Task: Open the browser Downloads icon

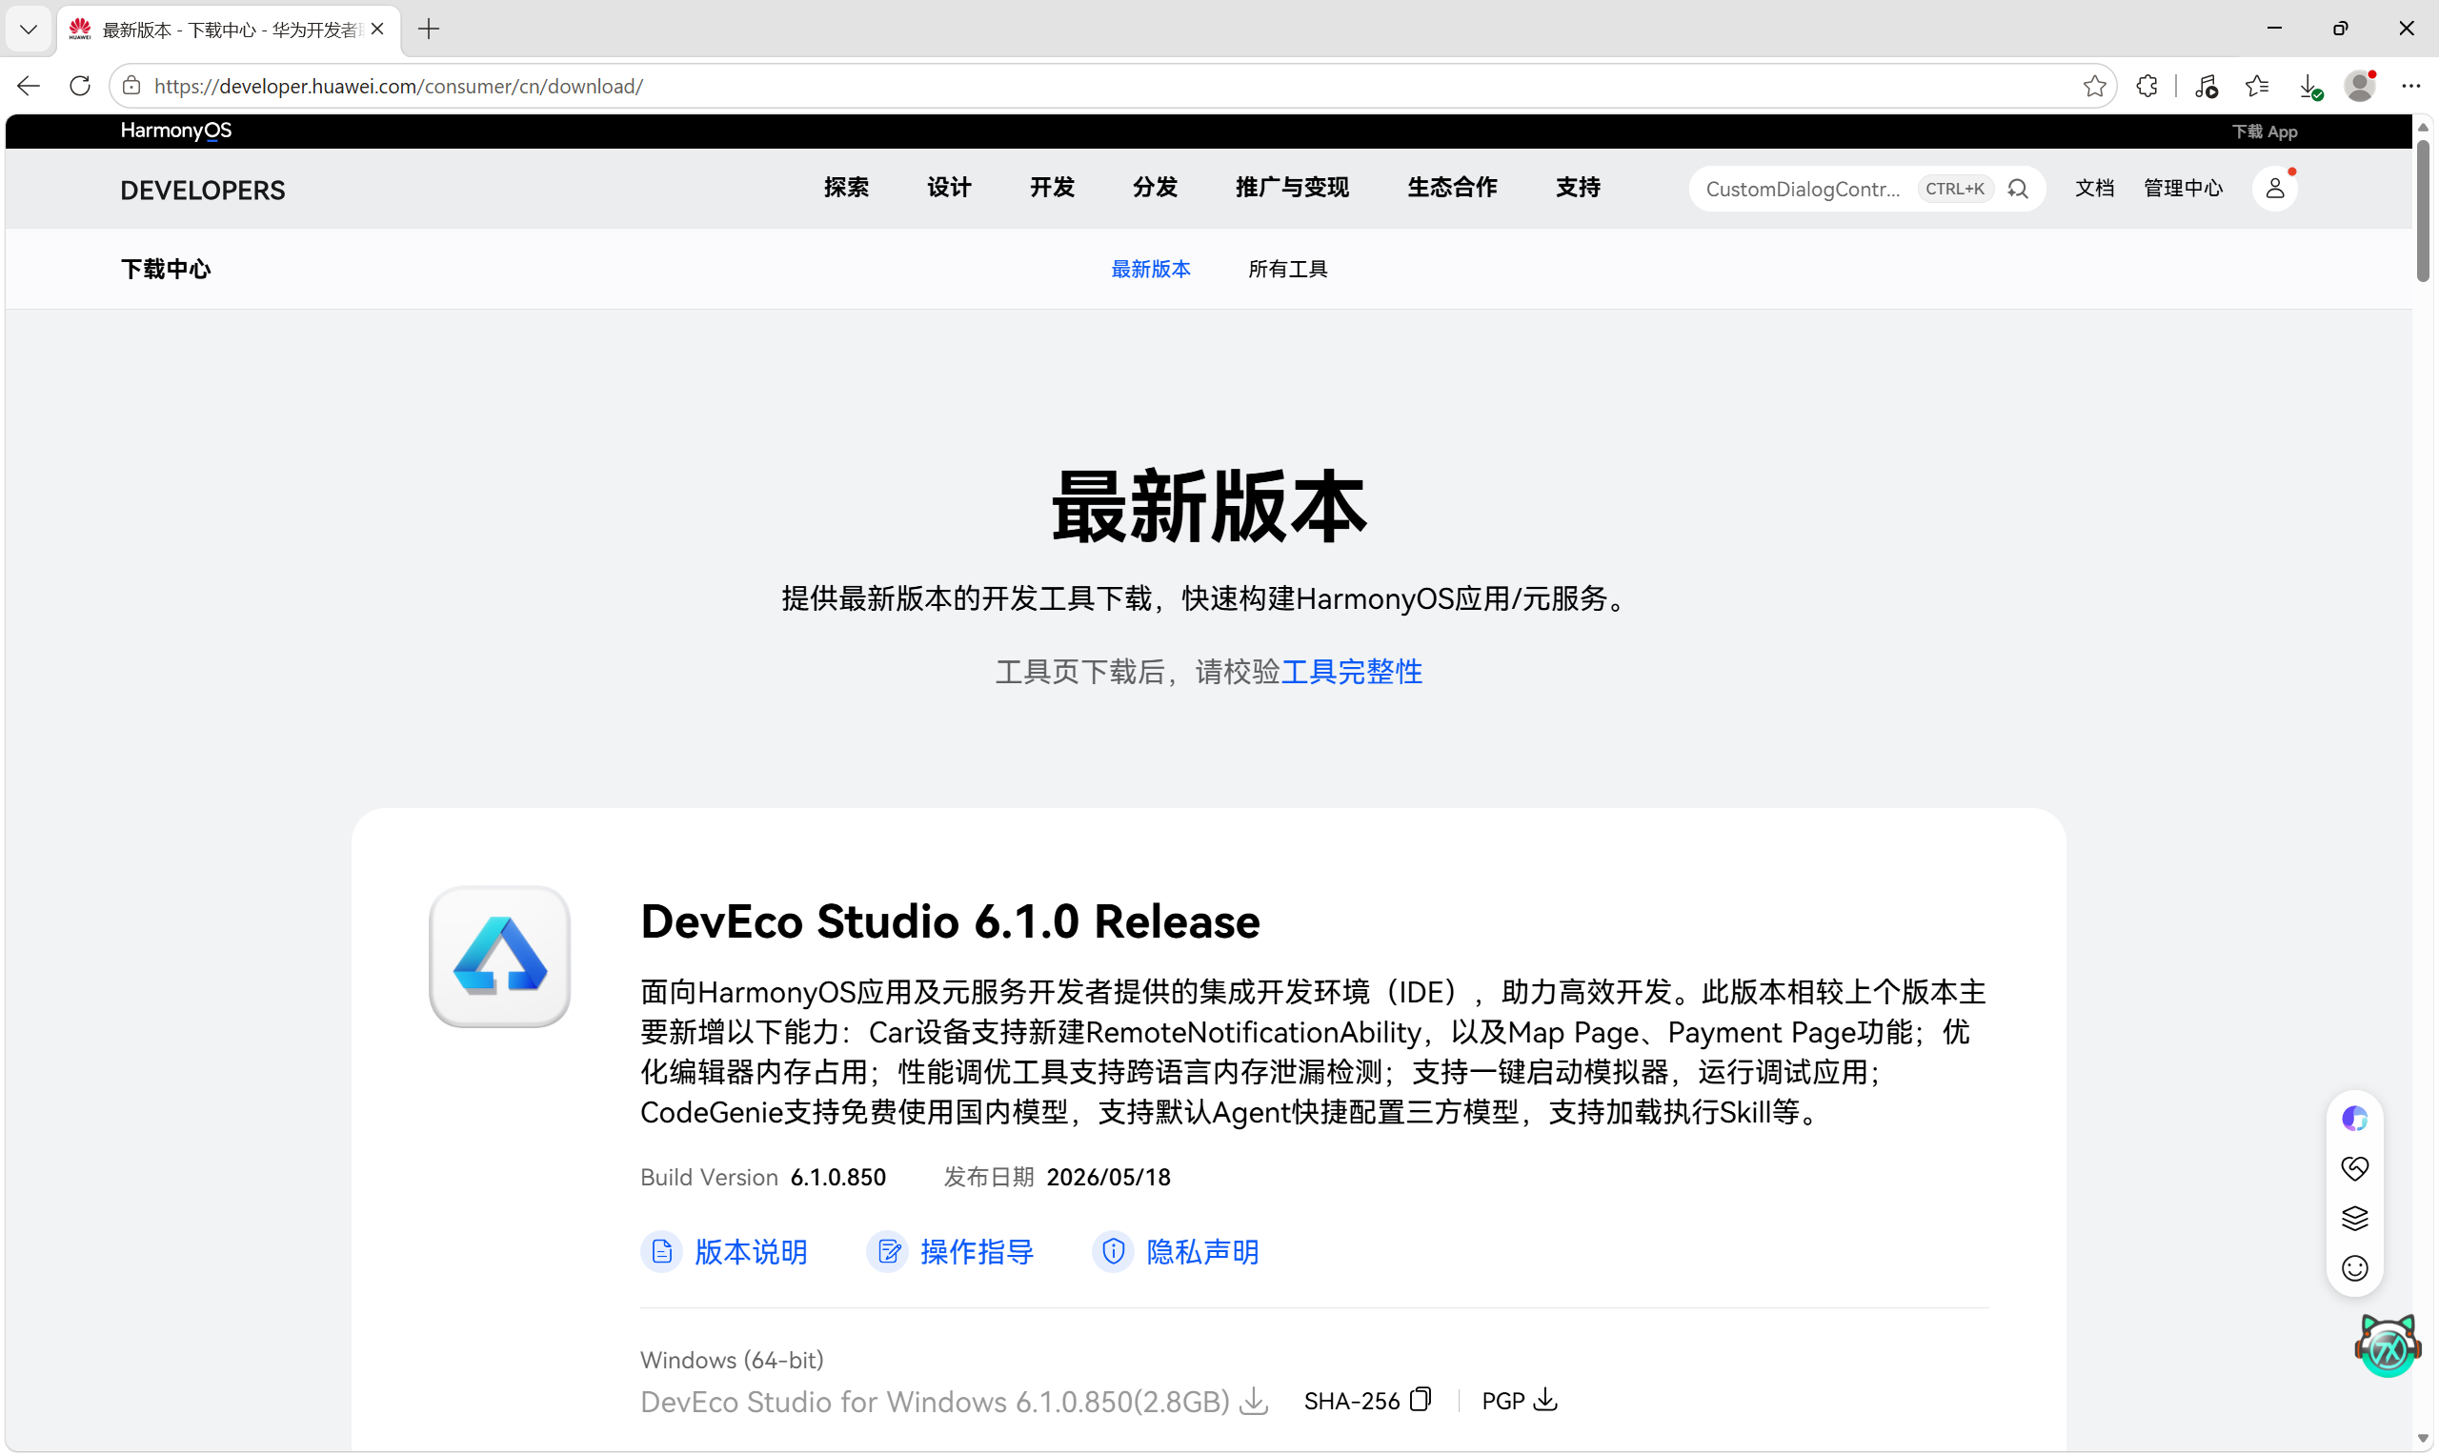Action: click(2309, 88)
